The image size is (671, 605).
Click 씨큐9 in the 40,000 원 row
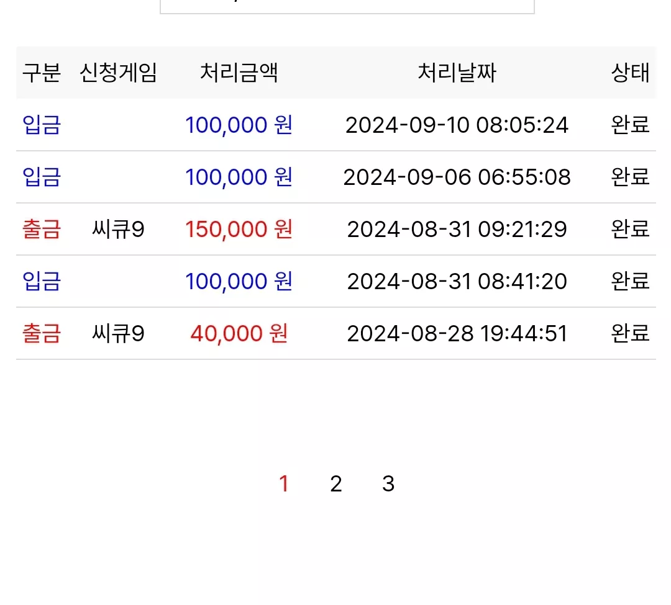pos(118,334)
